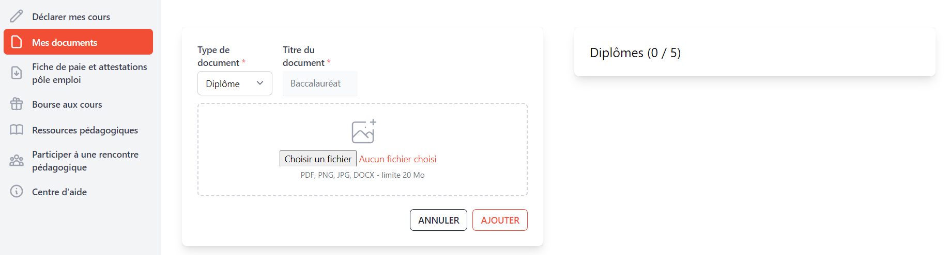Viewport: 950px width, 255px height.
Task: Click the add image icon in upload zone
Action: [x=363, y=131]
